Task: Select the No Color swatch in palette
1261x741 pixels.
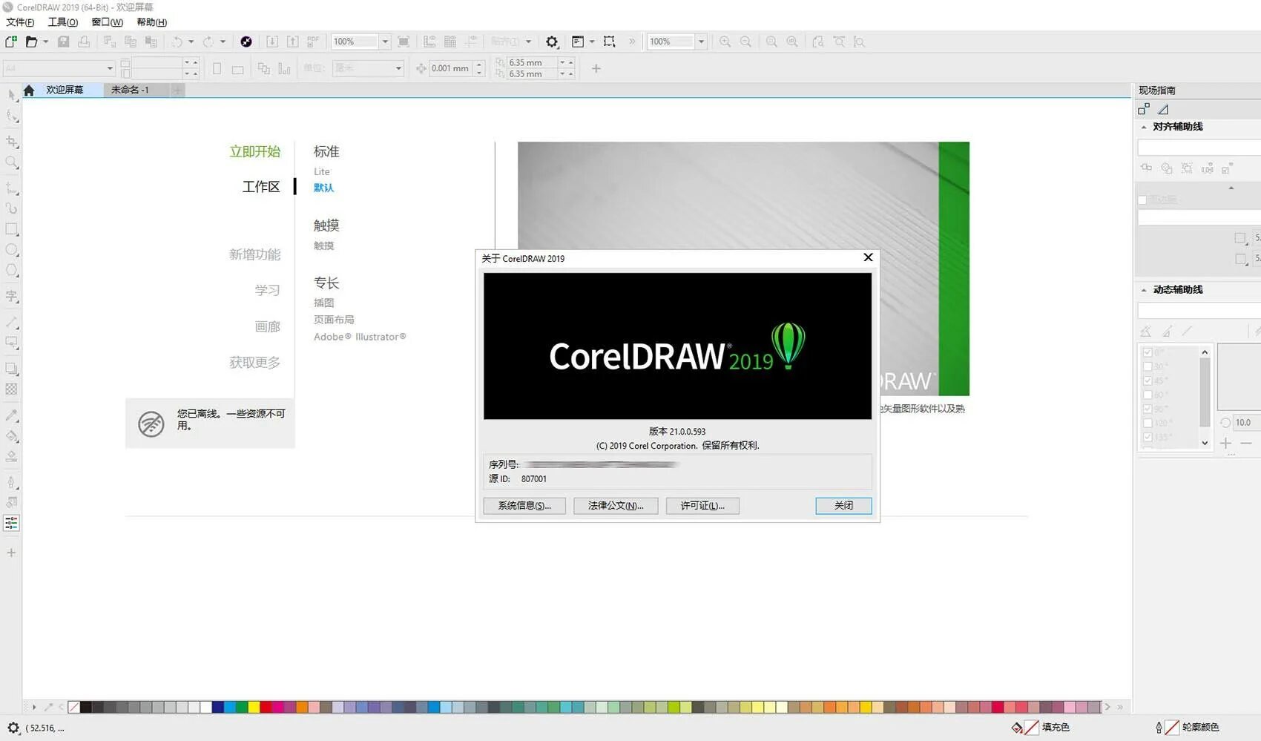Action: click(x=73, y=708)
